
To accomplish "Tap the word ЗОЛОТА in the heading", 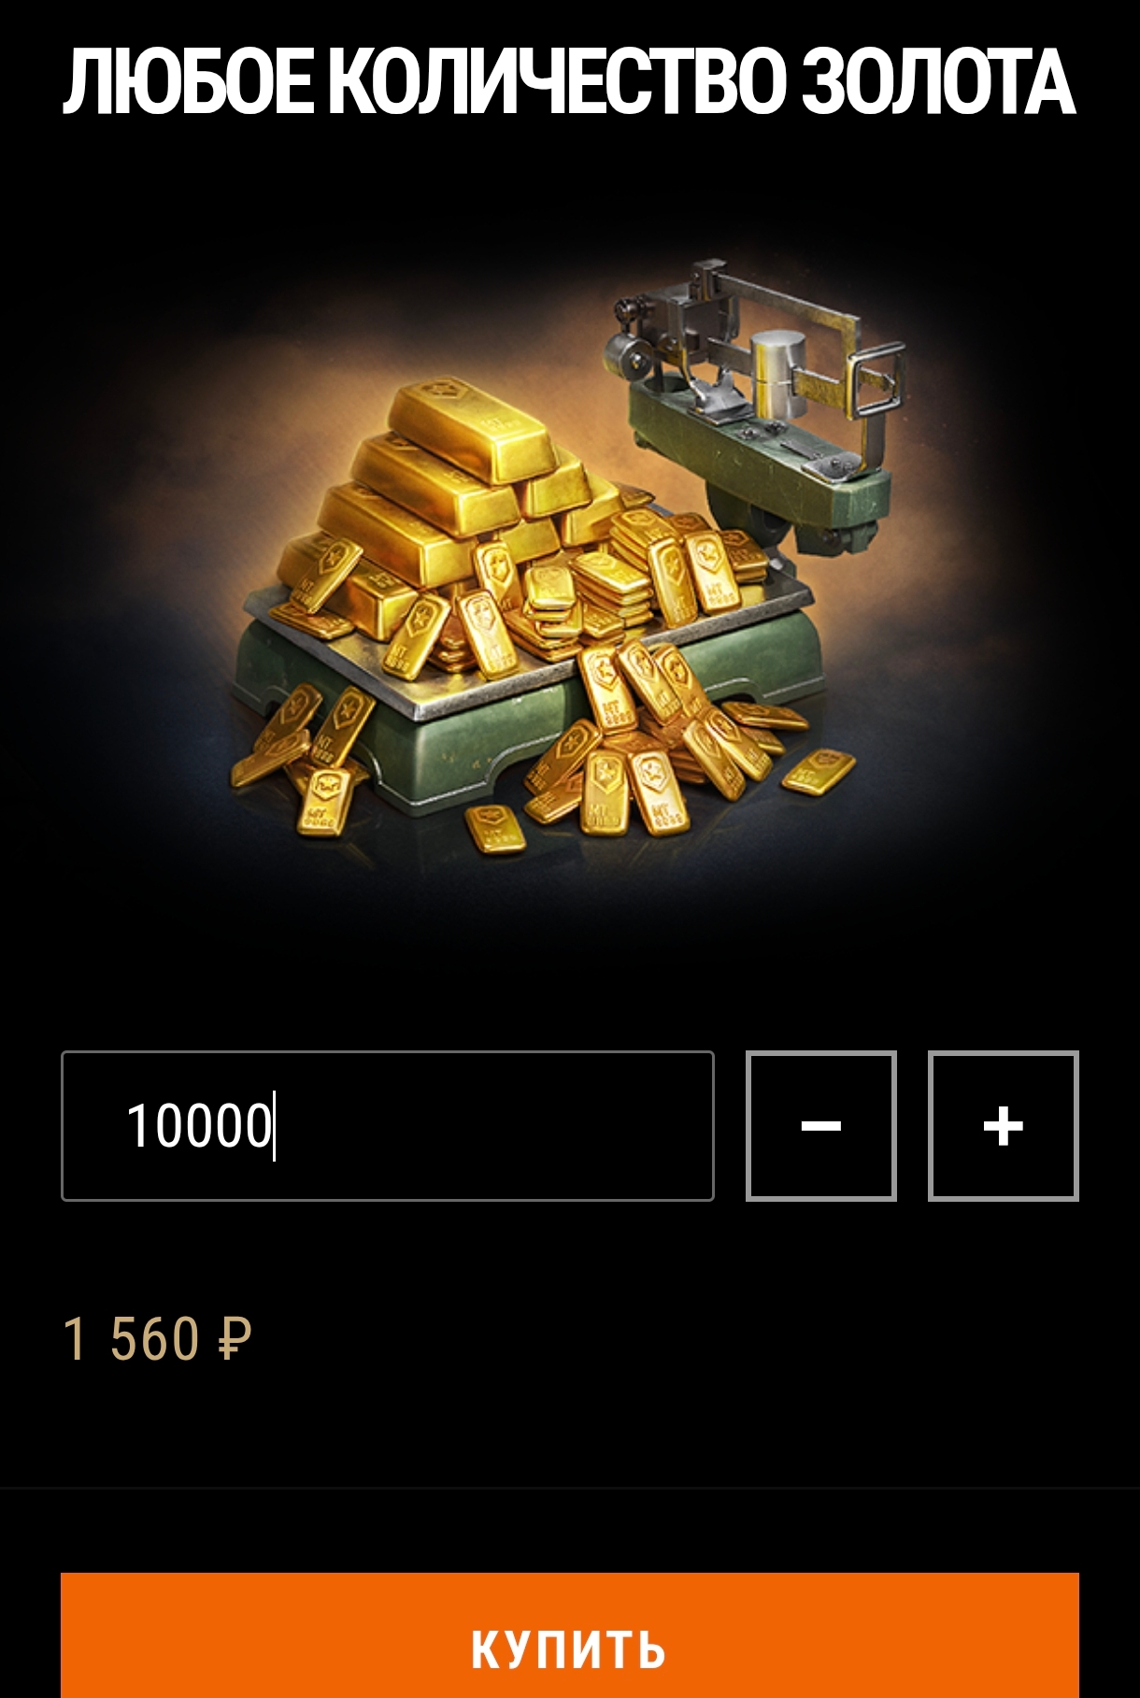I will pos(938,81).
